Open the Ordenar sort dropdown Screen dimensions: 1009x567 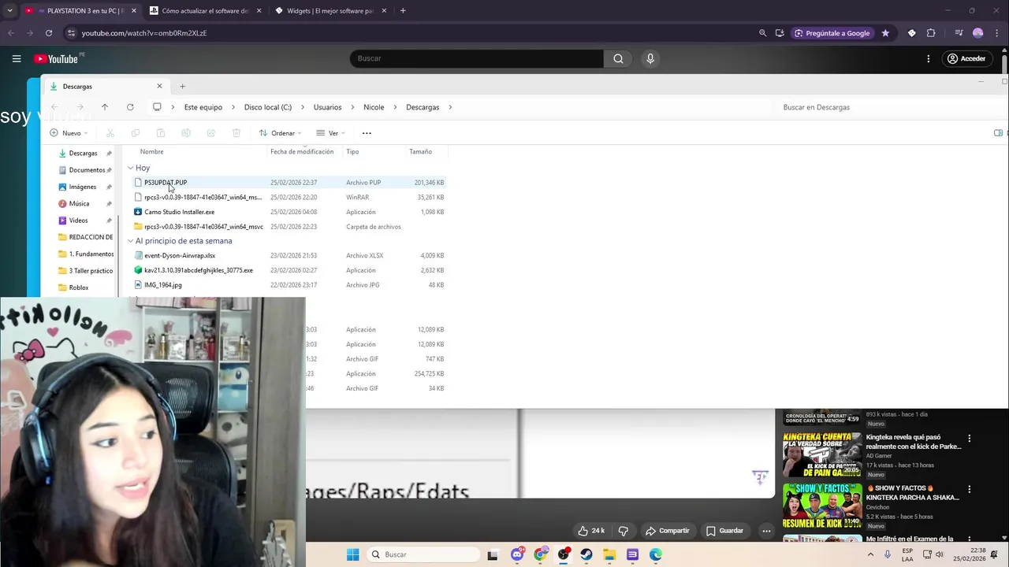(281, 133)
